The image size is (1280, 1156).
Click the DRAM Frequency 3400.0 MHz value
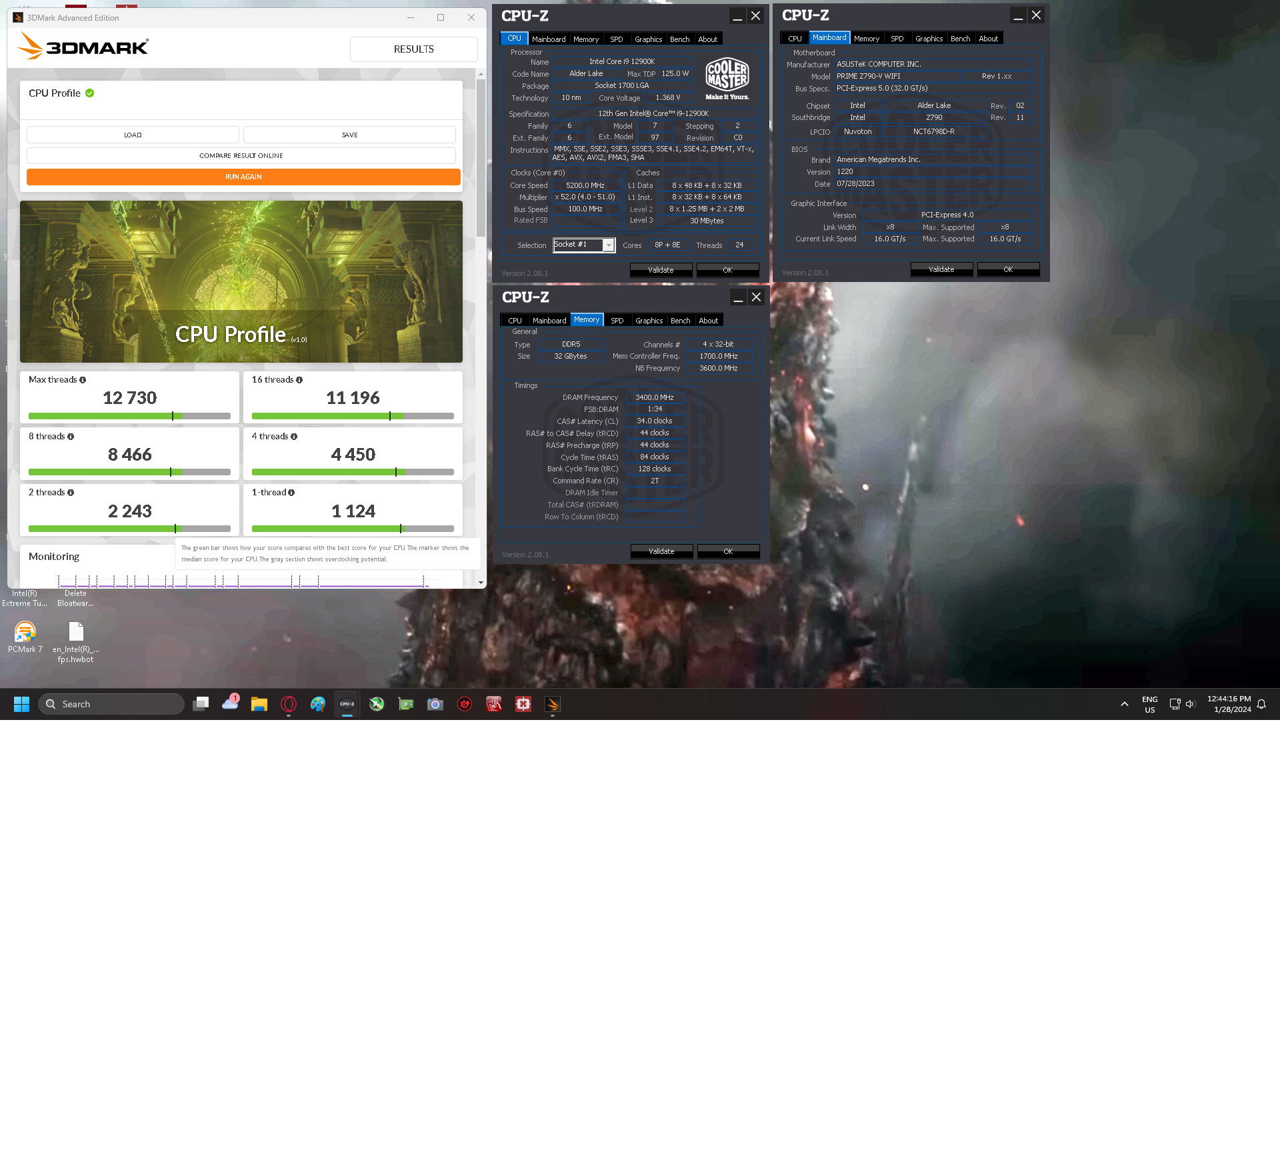[655, 397]
